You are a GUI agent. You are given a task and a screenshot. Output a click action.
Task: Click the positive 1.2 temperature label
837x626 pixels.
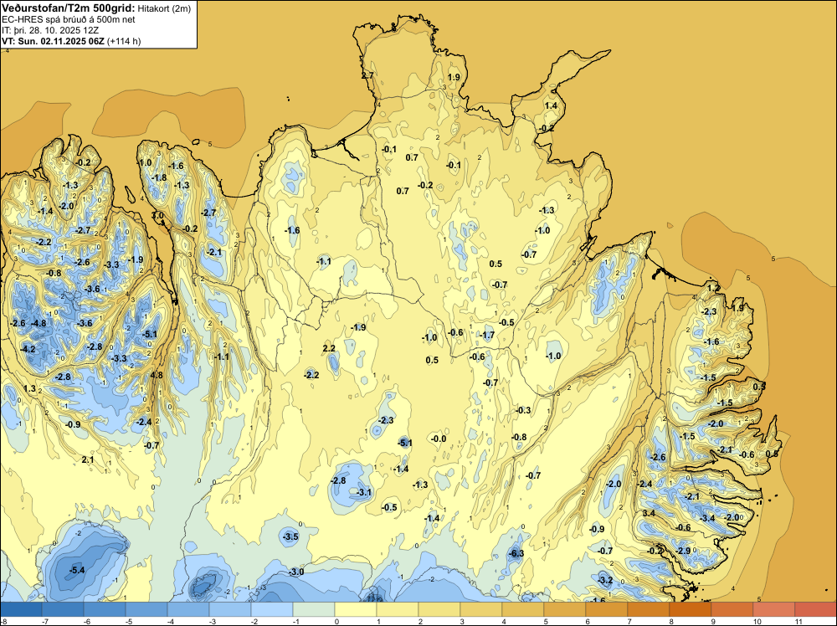[x=714, y=288]
